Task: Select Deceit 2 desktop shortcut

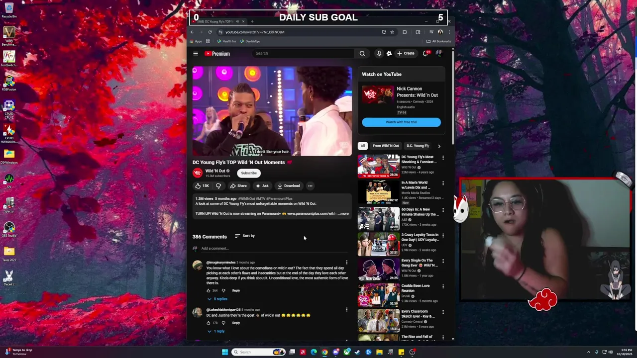Action: click(9, 278)
